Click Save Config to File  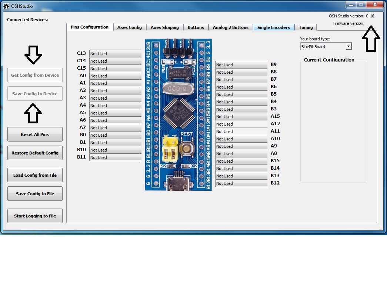click(x=35, y=193)
